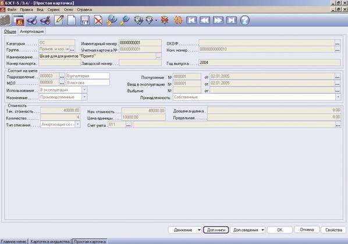The image size is (348, 244).
Task: Switch to Картотека имущества window tab
Action: [50, 241]
